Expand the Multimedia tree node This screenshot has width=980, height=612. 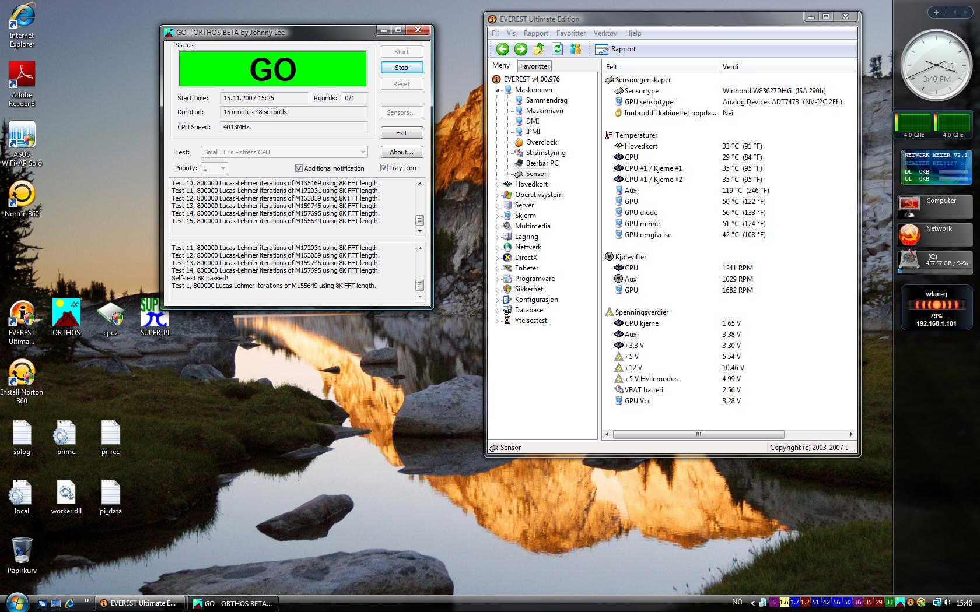(498, 227)
